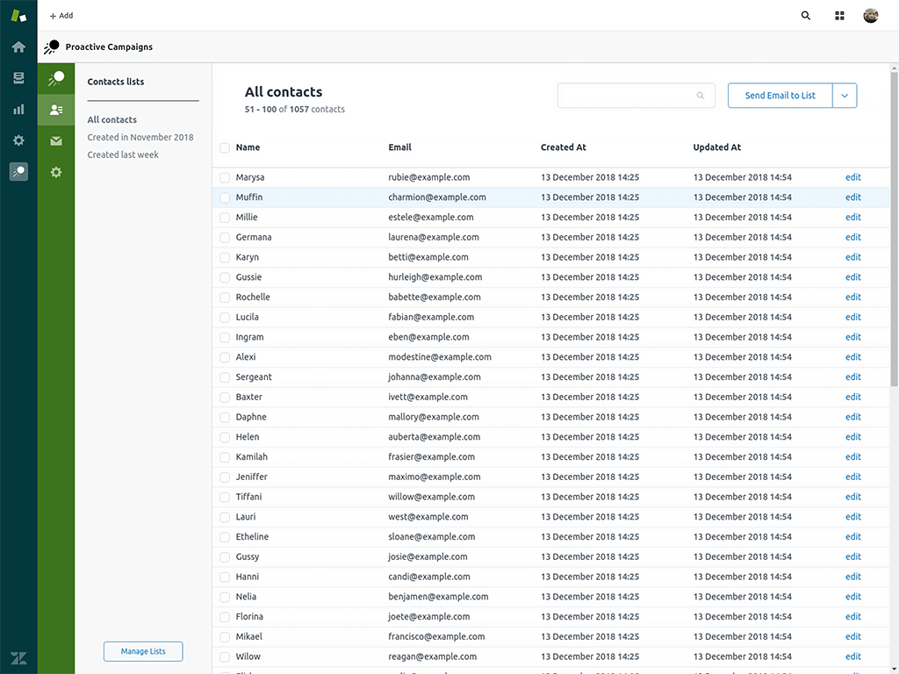Click the global search magnifier icon
This screenshot has width=899, height=674.
coord(806,16)
